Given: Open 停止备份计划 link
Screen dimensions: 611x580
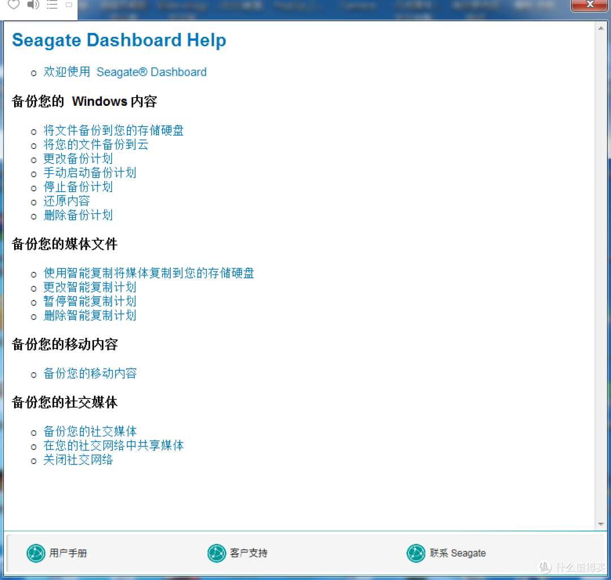Looking at the screenshot, I should tap(78, 187).
